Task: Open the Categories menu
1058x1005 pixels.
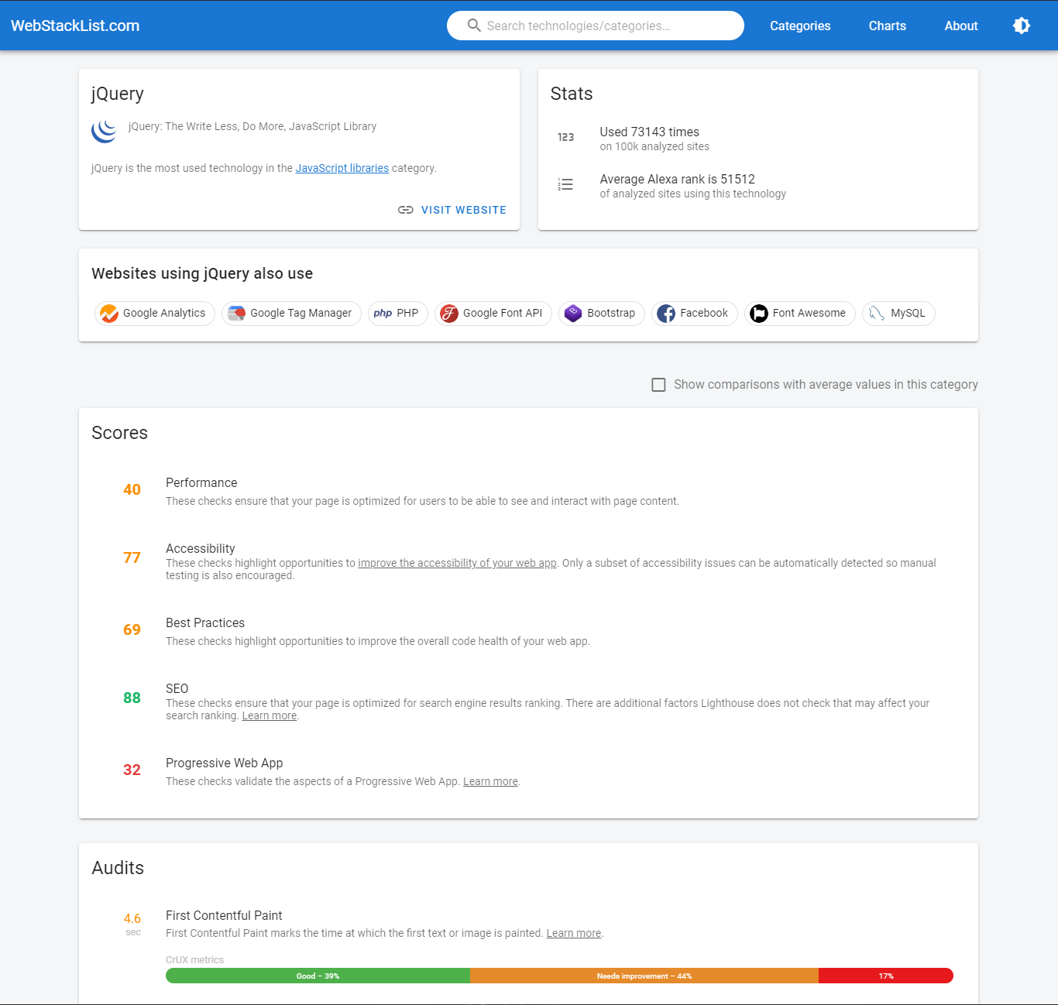Action: [800, 26]
